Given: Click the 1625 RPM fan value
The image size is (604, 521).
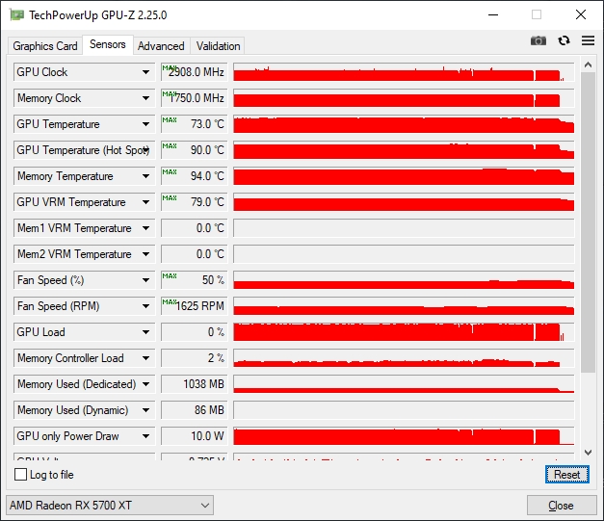Looking at the screenshot, I should pyautogui.click(x=195, y=306).
